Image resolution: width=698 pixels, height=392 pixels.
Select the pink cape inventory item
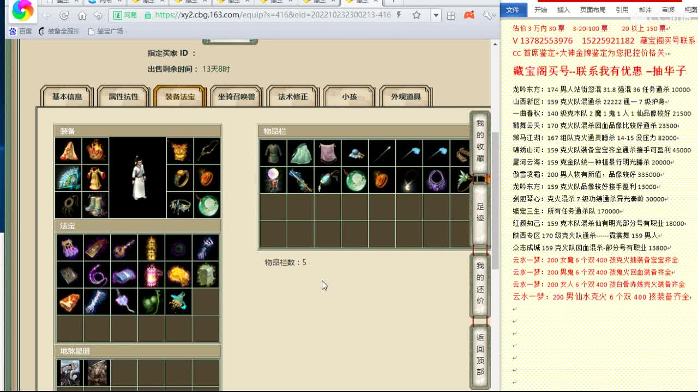pyautogui.click(x=328, y=153)
